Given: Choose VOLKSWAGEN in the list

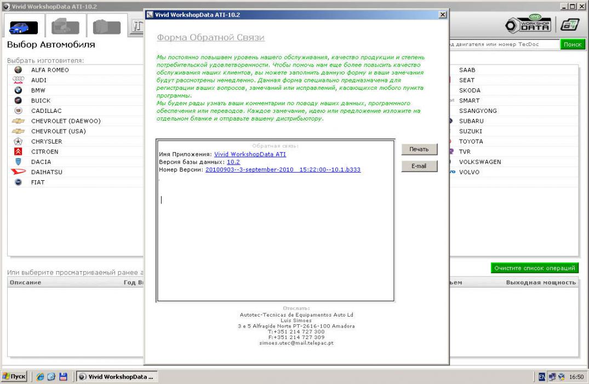Looking at the screenshot, I should pos(479,162).
